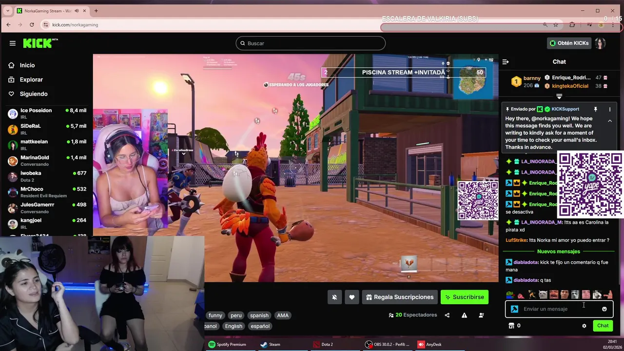624x351 pixels.
Task: Click the Pepe frog emote
Action: pos(510,294)
